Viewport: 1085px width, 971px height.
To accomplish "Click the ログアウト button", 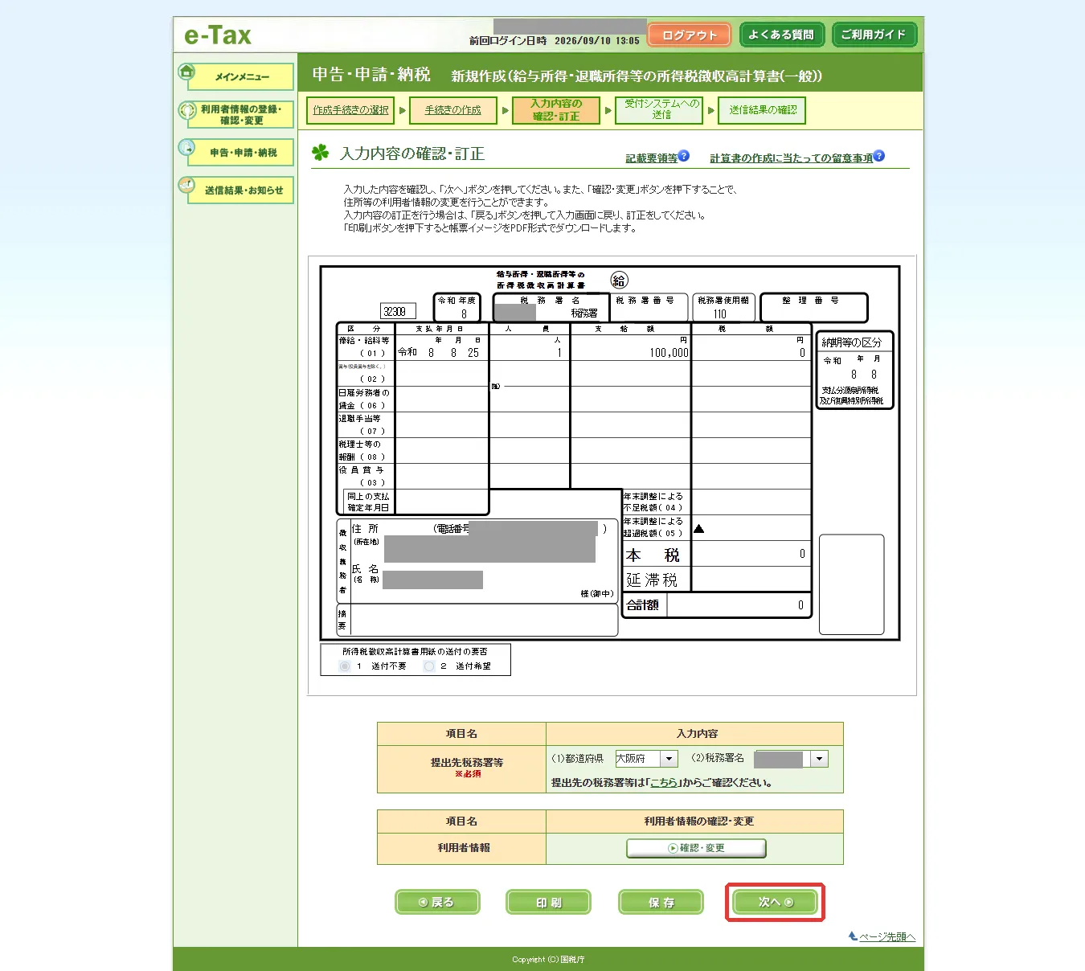I will click(x=689, y=35).
